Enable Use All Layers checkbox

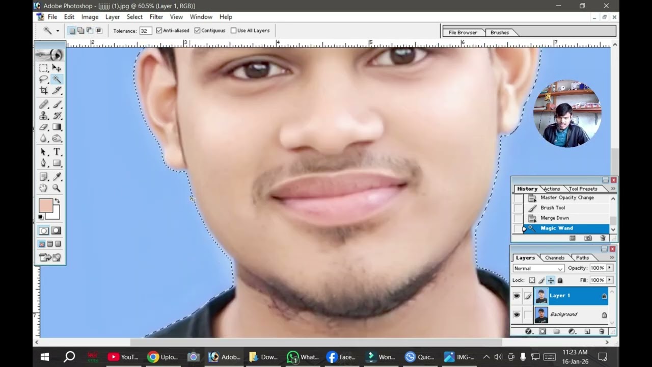pyautogui.click(x=233, y=31)
